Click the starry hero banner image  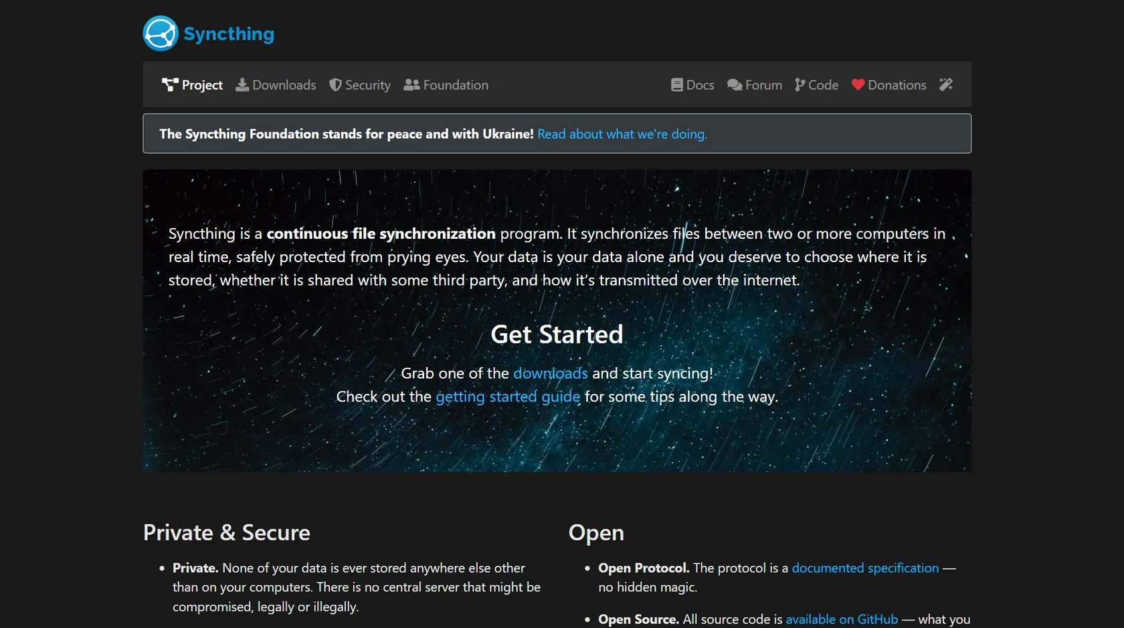pyautogui.click(x=557, y=441)
